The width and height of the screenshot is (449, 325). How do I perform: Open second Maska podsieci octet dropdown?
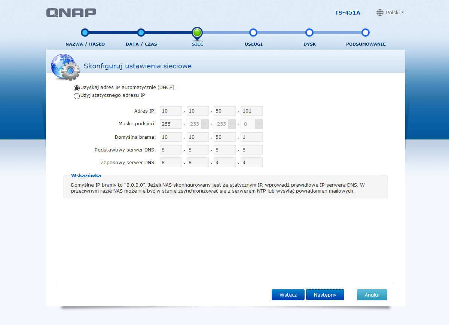[198, 124]
